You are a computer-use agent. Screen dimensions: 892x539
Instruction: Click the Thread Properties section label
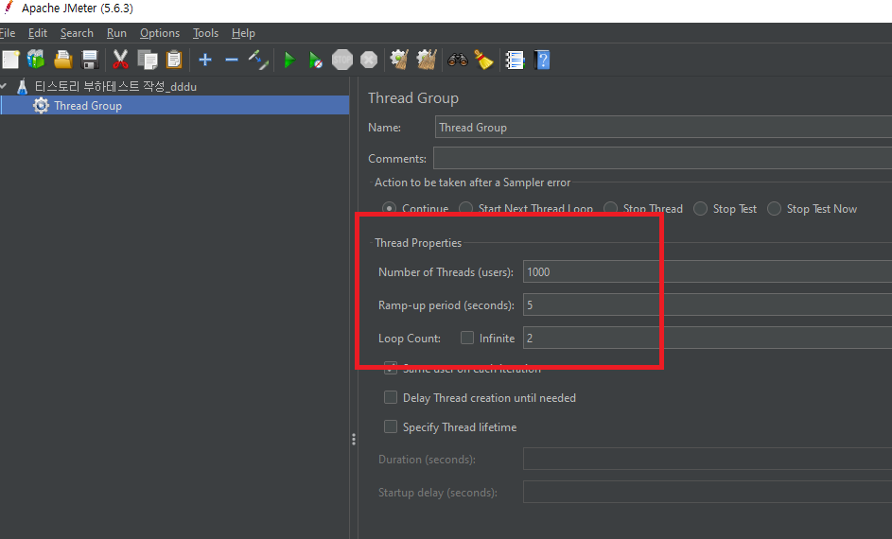tap(418, 243)
